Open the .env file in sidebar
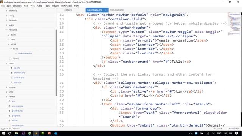This screenshot has height=136, width=242. point(14,101)
